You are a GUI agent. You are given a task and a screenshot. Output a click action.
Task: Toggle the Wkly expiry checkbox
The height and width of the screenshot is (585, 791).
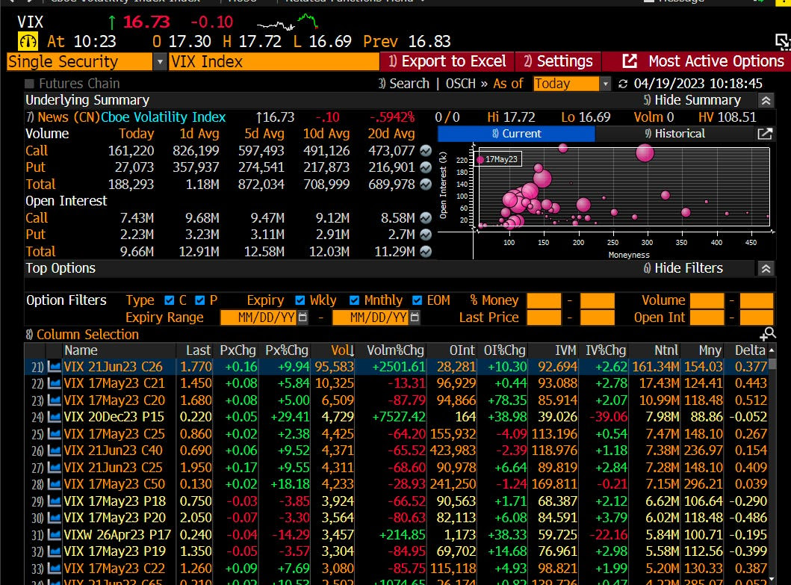(x=300, y=301)
